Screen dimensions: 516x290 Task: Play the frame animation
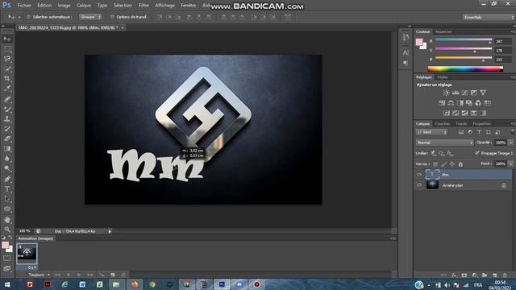[x=79, y=275]
